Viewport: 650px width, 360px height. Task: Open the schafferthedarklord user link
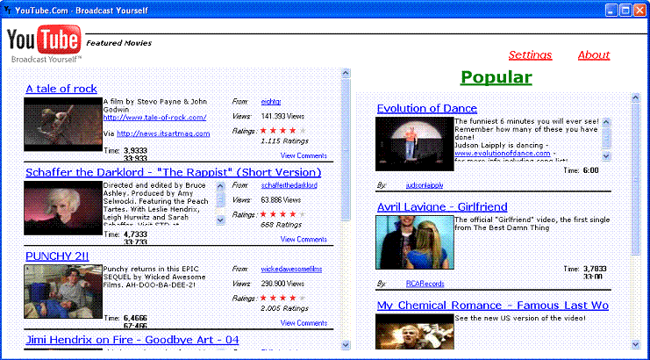[x=289, y=185]
